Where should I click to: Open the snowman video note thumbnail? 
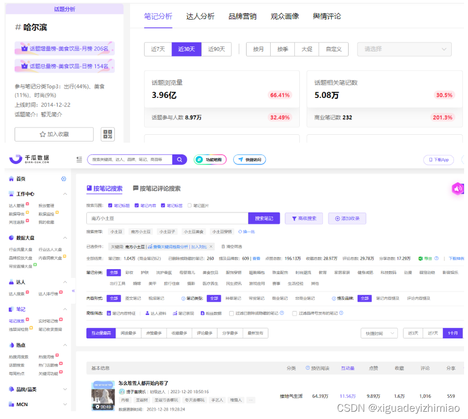point(103,396)
